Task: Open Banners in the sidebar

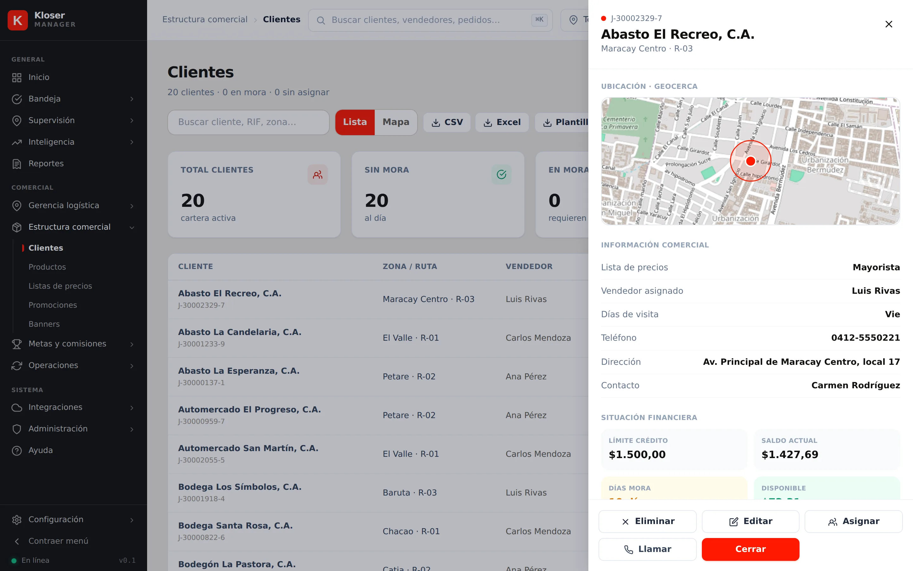Action: point(44,324)
